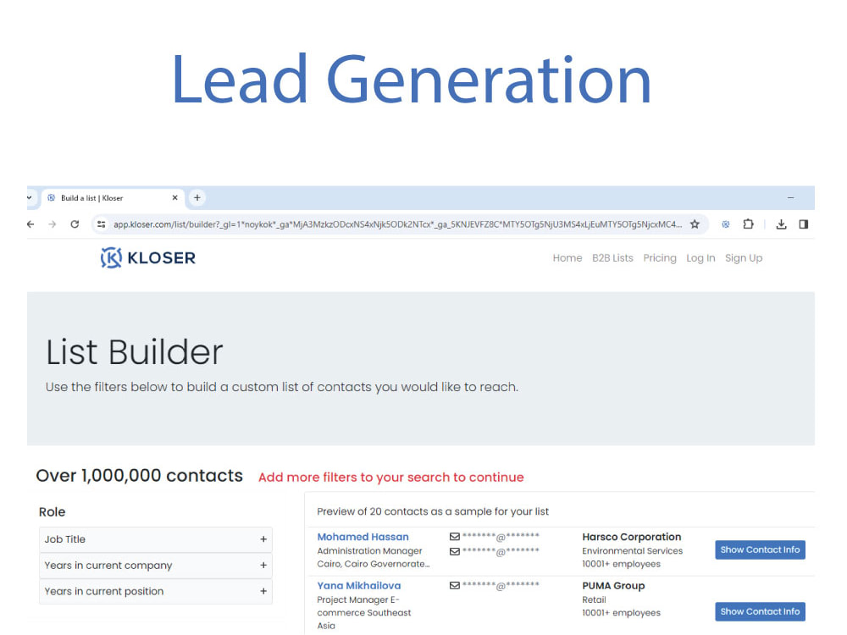Click the Kloser logo
847x635 pixels.
point(148,257)
